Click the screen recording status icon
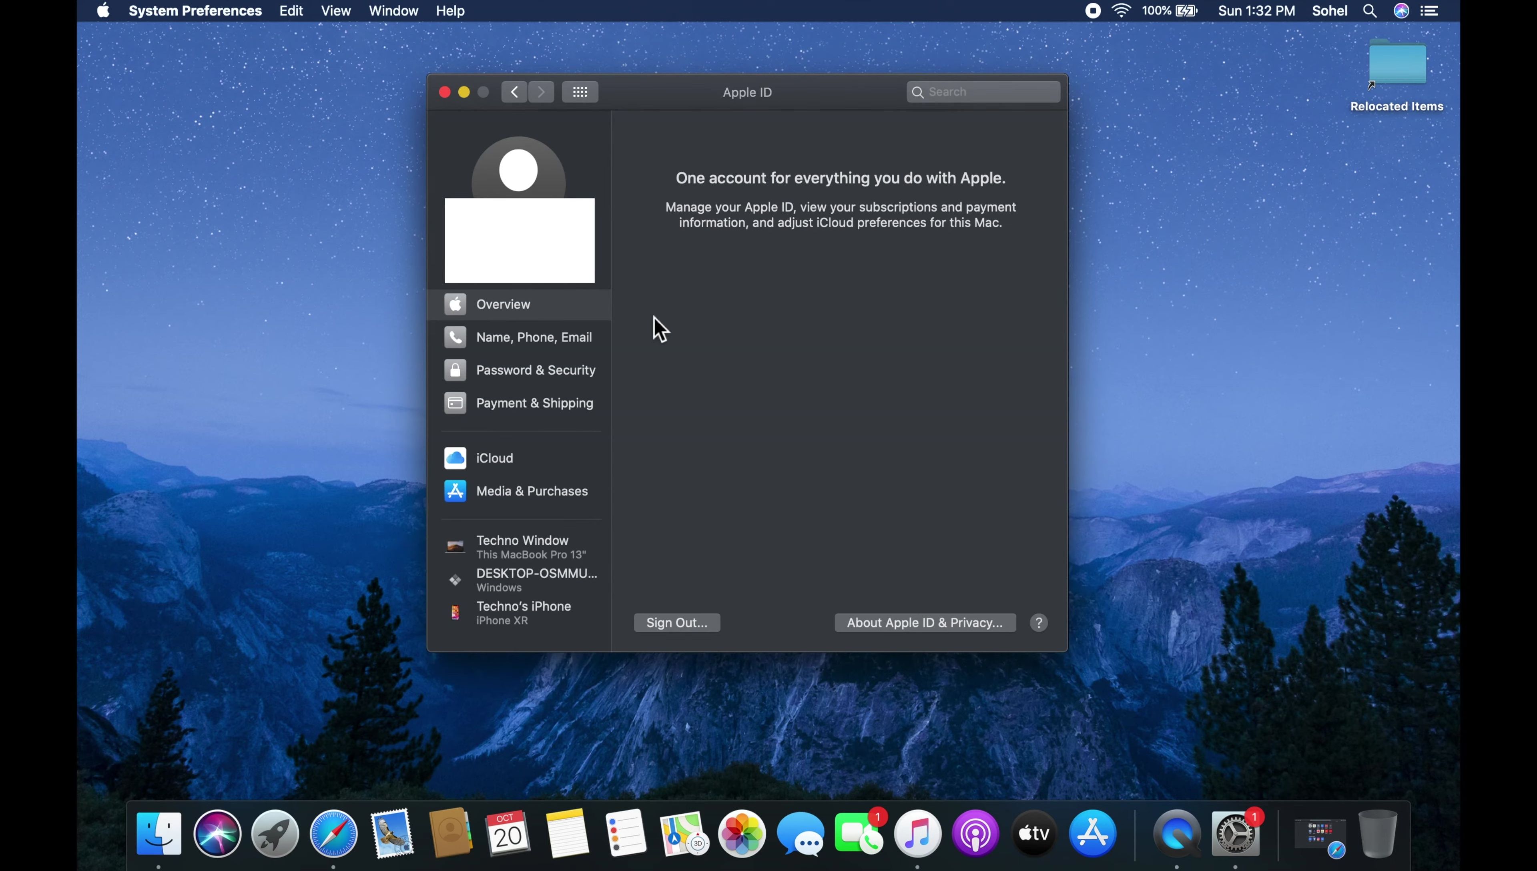1537x871 pixels. 1093,11
